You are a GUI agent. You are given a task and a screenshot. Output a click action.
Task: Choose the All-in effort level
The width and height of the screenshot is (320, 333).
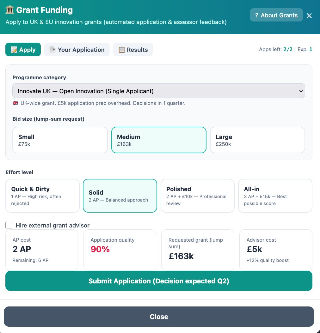pos(275,196)
